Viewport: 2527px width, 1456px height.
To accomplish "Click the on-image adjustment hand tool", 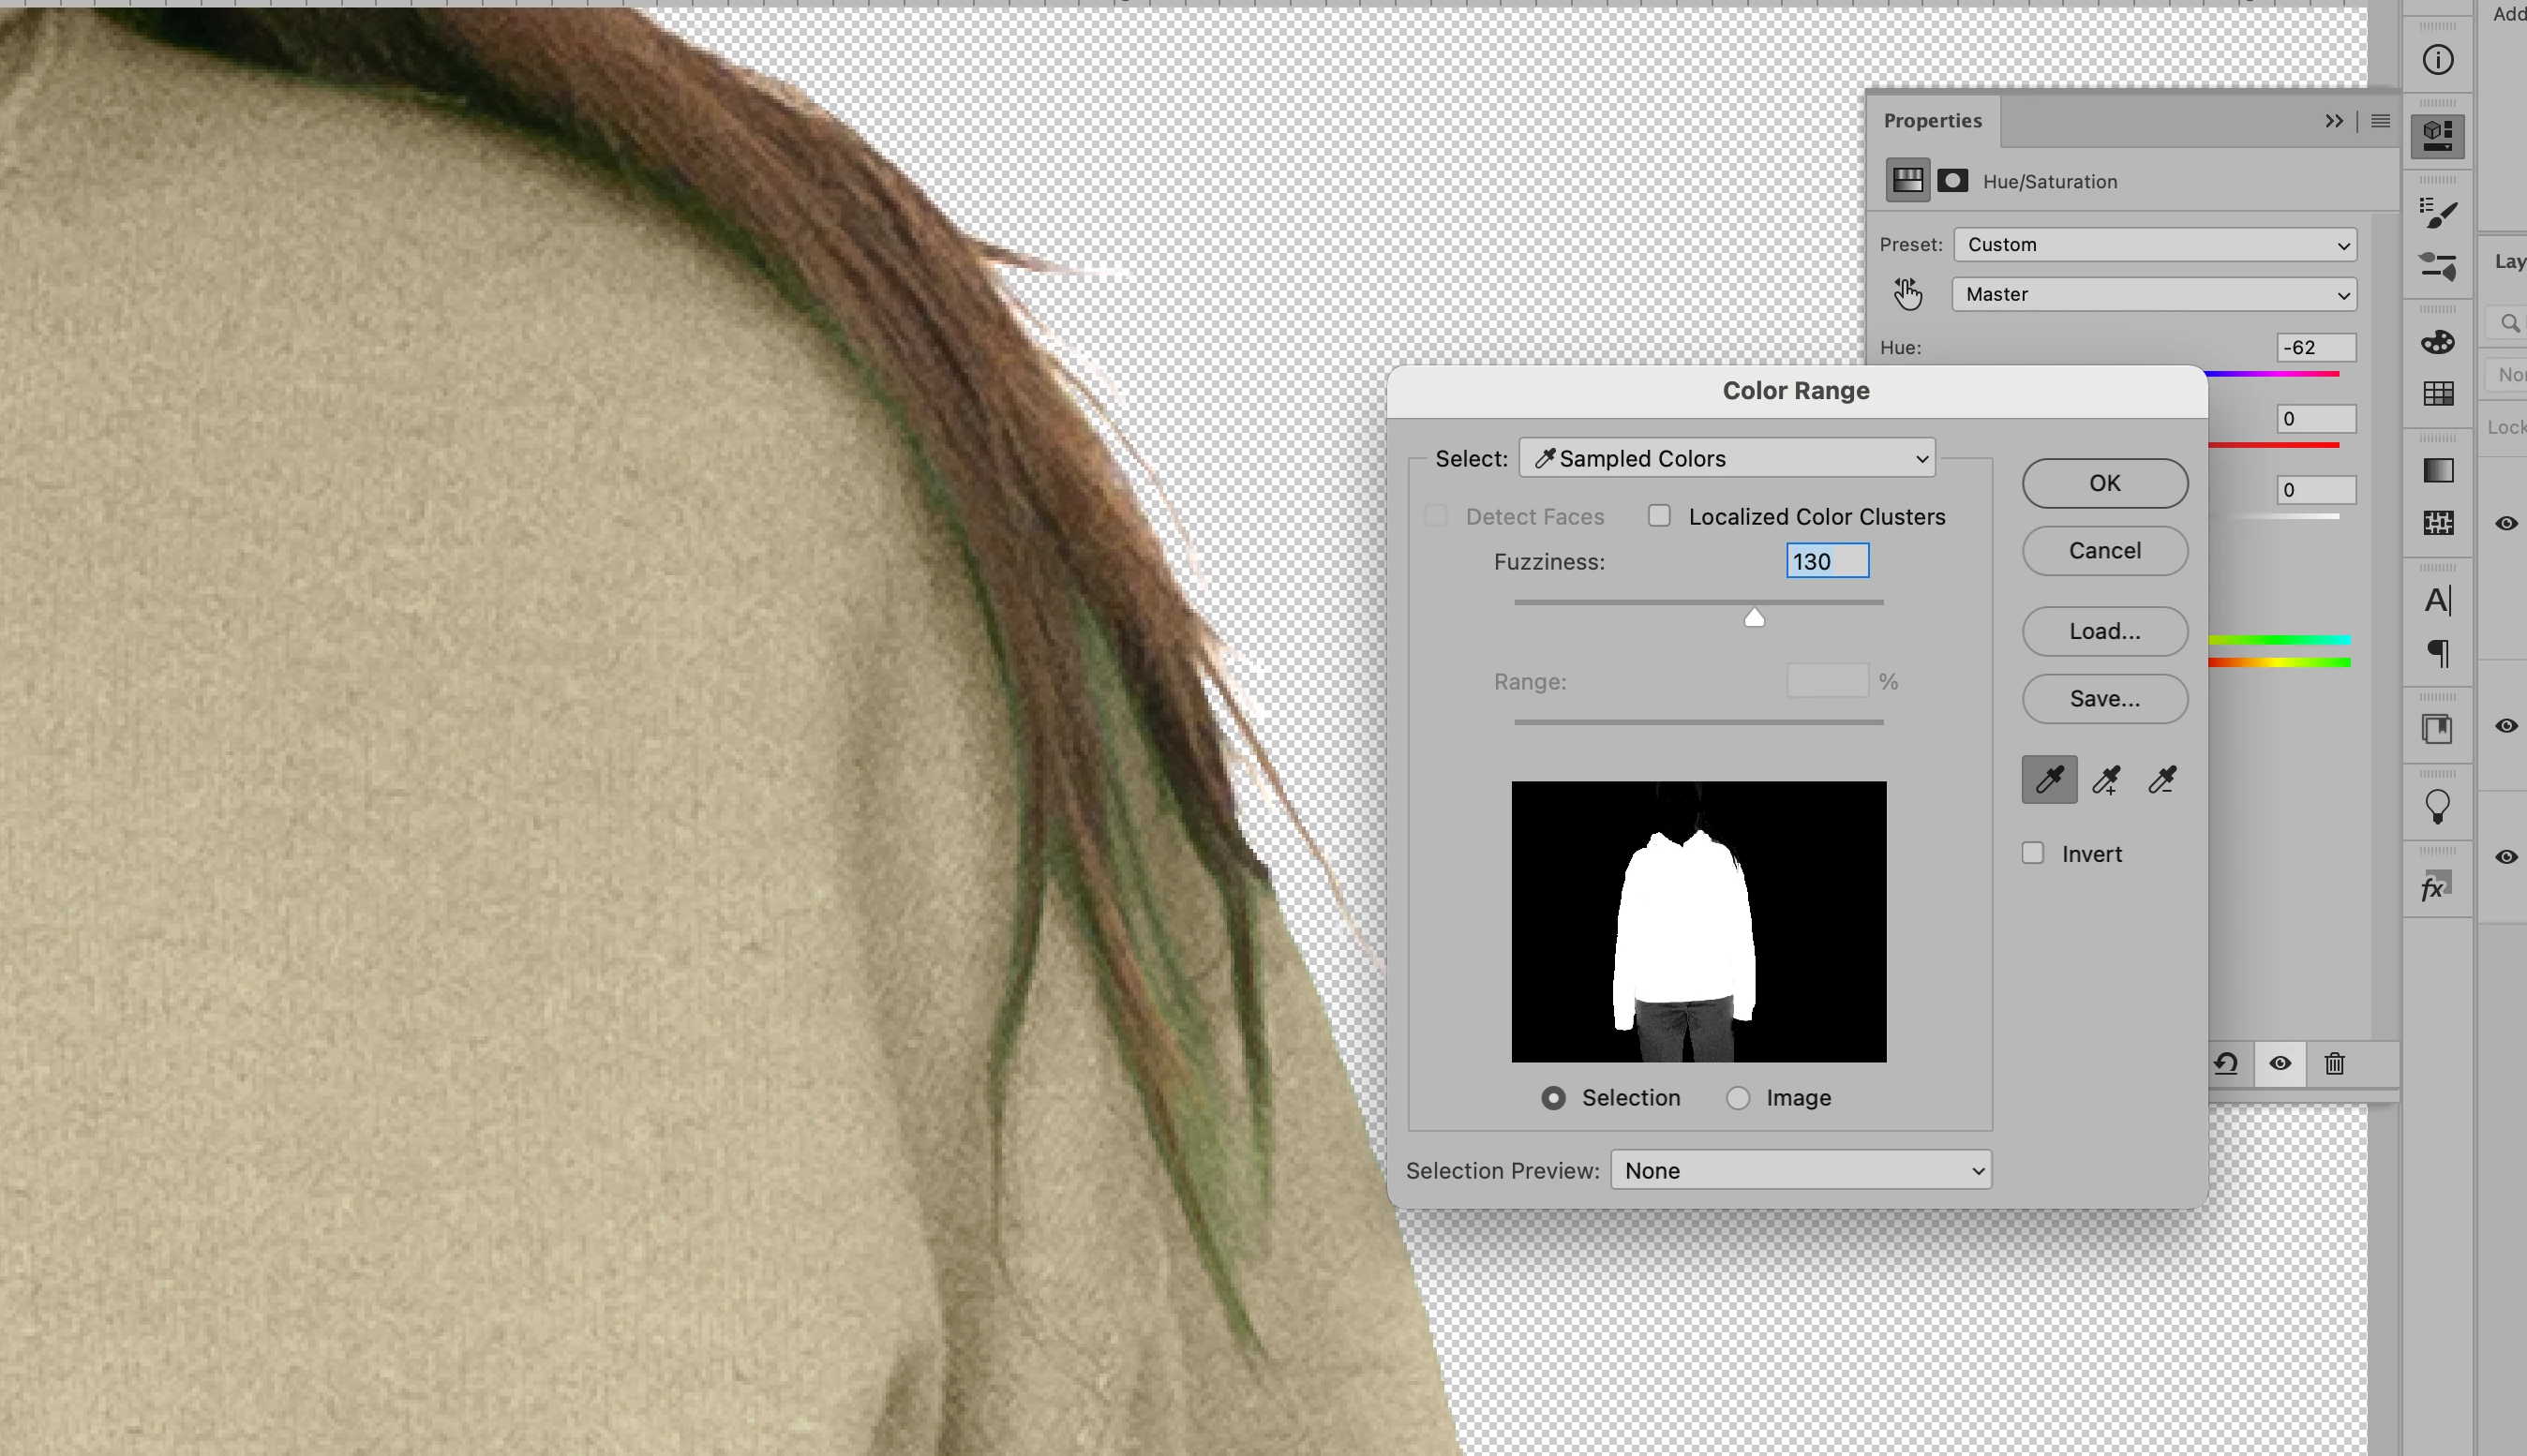I will click(x=1906, y=294).
